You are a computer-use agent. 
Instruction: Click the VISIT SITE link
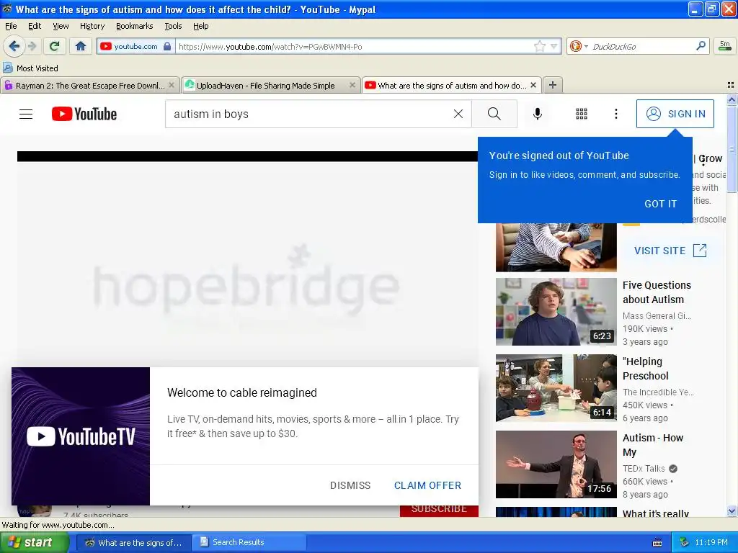pyautogui.click(x=670, y=250)
